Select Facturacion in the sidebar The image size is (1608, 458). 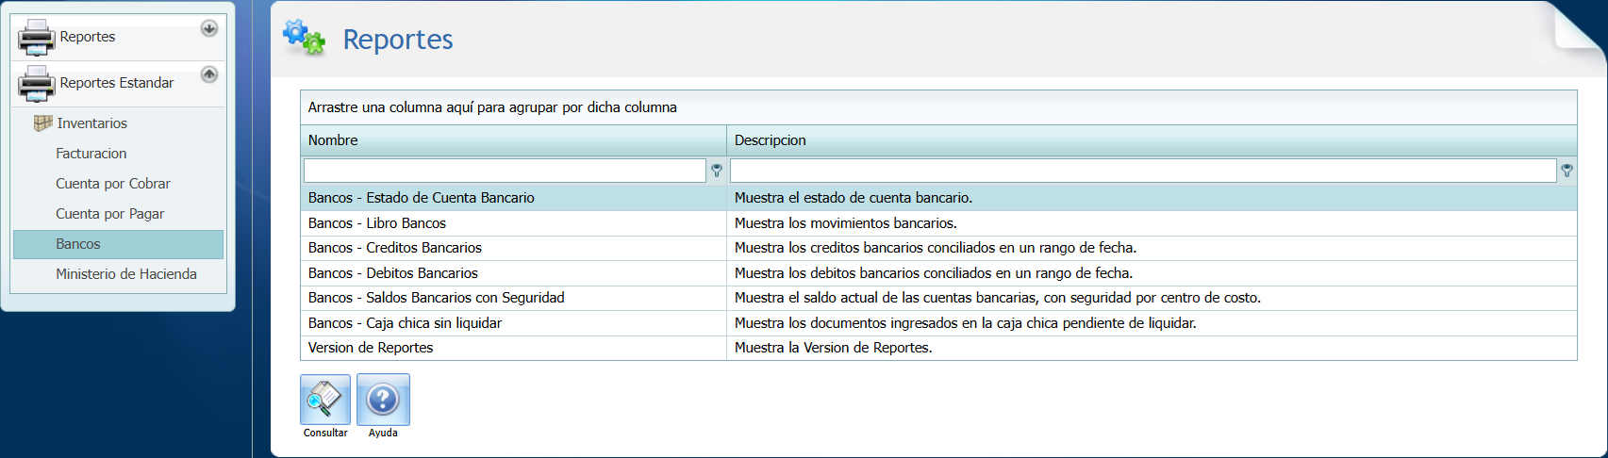(91, 154)
